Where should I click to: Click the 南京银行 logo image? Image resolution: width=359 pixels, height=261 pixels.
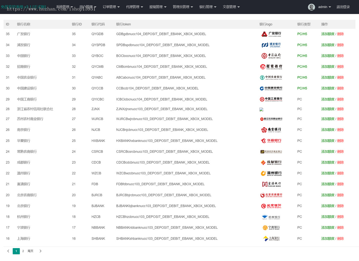(271, 130)
